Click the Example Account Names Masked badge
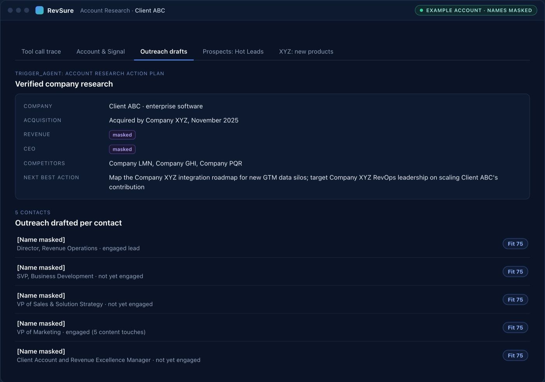Image resolution: width=545 pixels, height=382 pixels. coord(476,11)
